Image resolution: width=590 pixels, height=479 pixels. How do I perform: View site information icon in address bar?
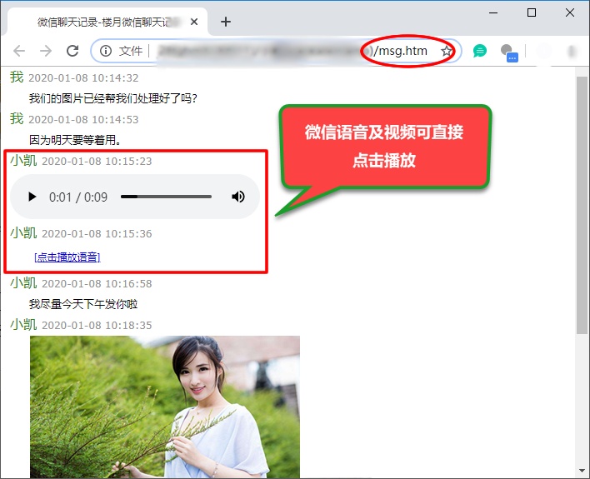[106, 51]
